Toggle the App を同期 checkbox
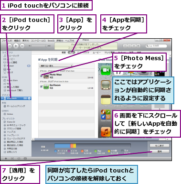The width and height of the screenshot is (181, 184). [39, 60]
